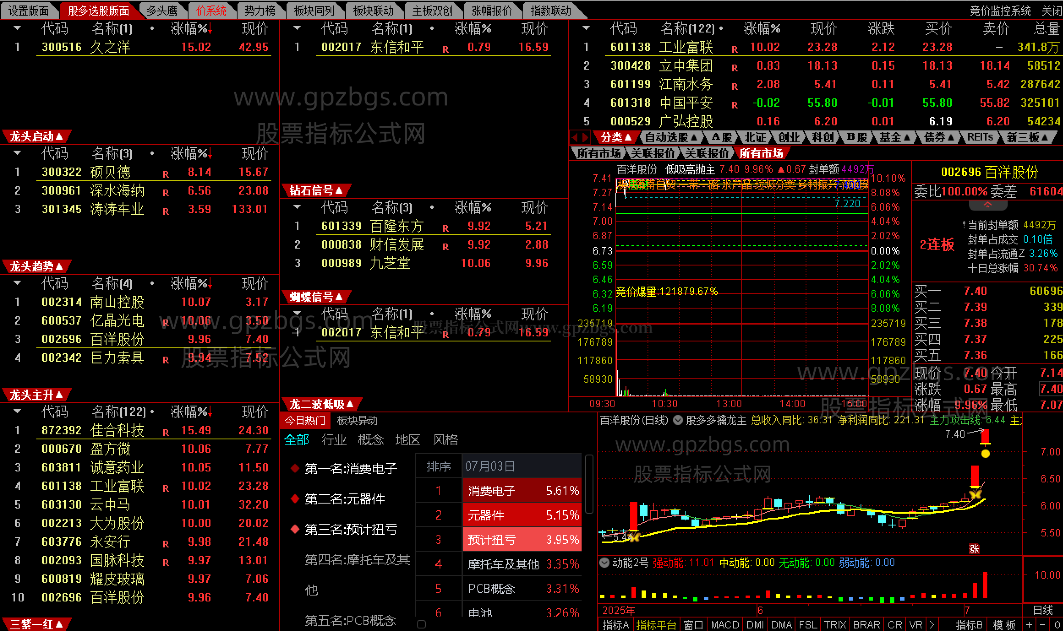Open the header menu triangle above 南山控股 list

click(x=17, y=283)
